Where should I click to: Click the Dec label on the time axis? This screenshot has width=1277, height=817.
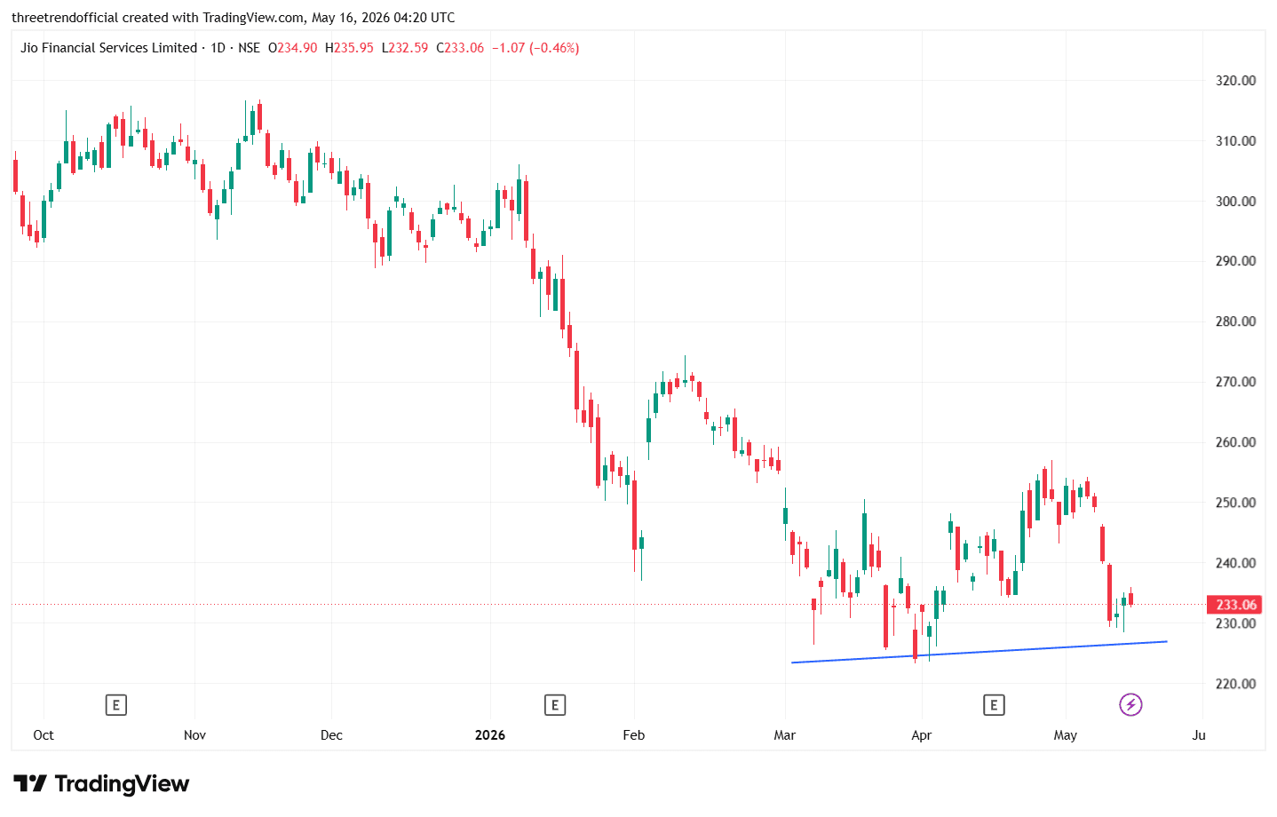(331, 735)
